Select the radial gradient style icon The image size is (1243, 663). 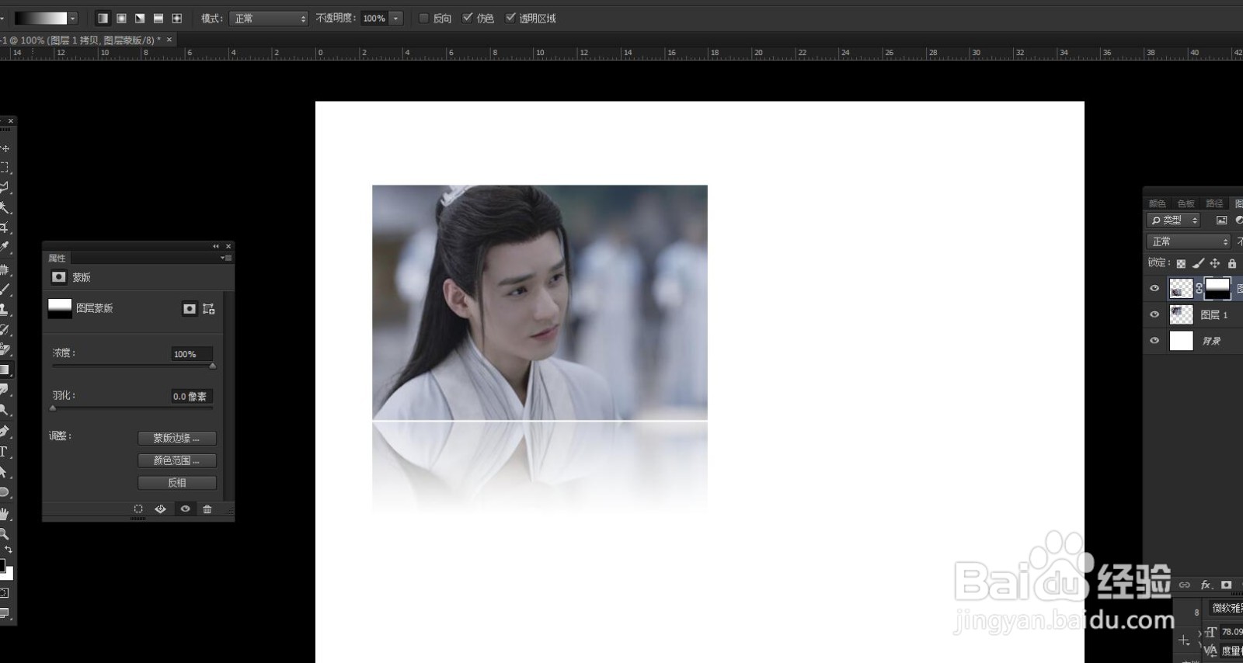pyautogui.click(x=121, y=18)
